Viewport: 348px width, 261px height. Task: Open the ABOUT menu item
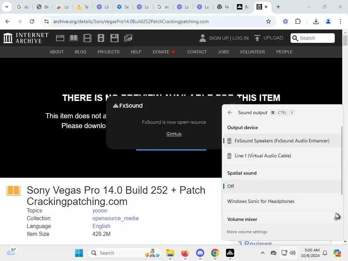point(57,52)
